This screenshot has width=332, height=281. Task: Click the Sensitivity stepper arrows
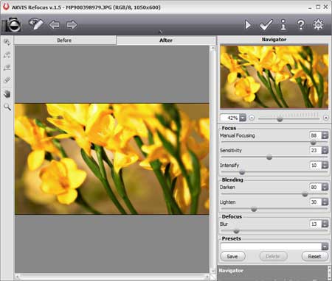tap(325, 150)
